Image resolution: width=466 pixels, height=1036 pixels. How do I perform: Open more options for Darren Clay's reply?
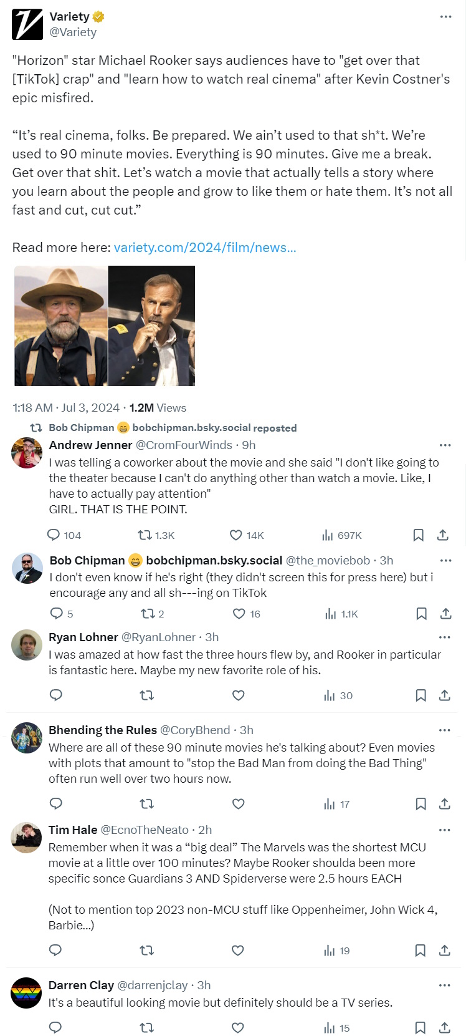[444, 985]
